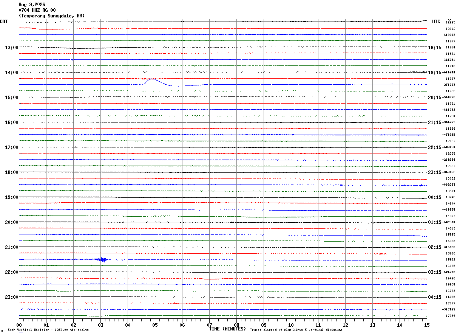The image size is (457, 335).
Task: Click the 23:00 CDT time label
Action: [11, 297]
